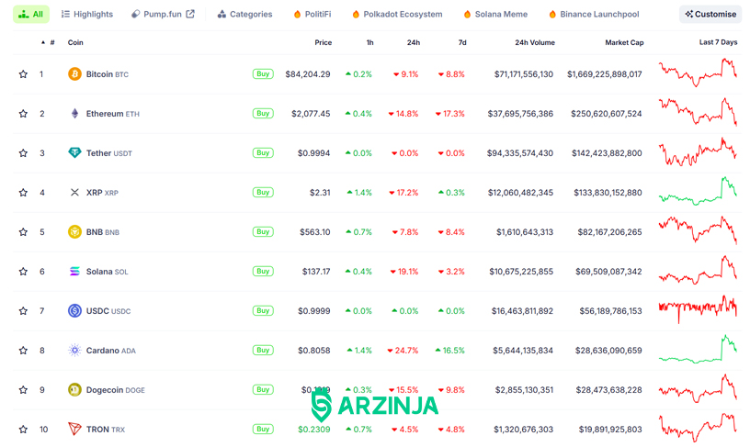Sort by the 7d change header
Viewport: 750px width, 447px height.
[x=462, y=42]
